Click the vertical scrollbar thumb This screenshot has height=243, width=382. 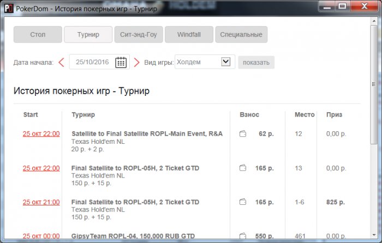(x=374, y=84)
